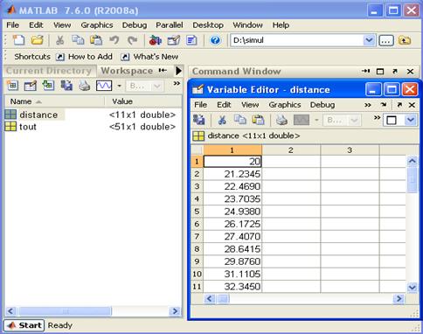
Task: Click the Redo arrow in main toolbar
Action: click(x=132, y=40)
